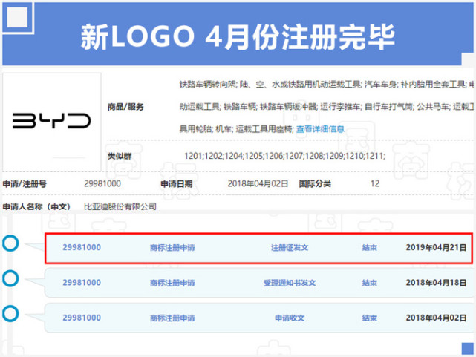Click the date 2019年04月21日
The width and height of the screenshot is (476, 357).
tap(436, 247)
